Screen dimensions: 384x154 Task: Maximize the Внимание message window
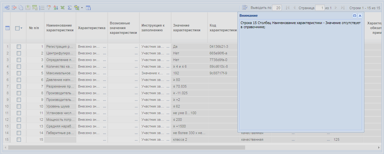[355, 15]
